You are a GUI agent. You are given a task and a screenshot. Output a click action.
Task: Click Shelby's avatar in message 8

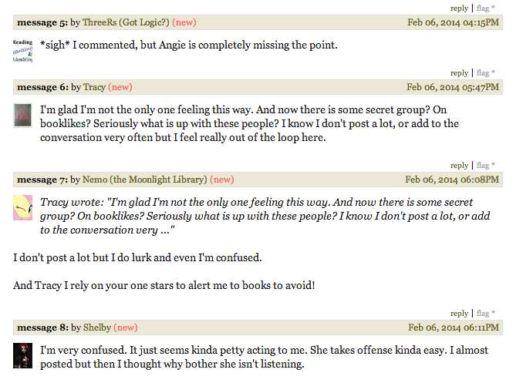[x=22, y=355]
